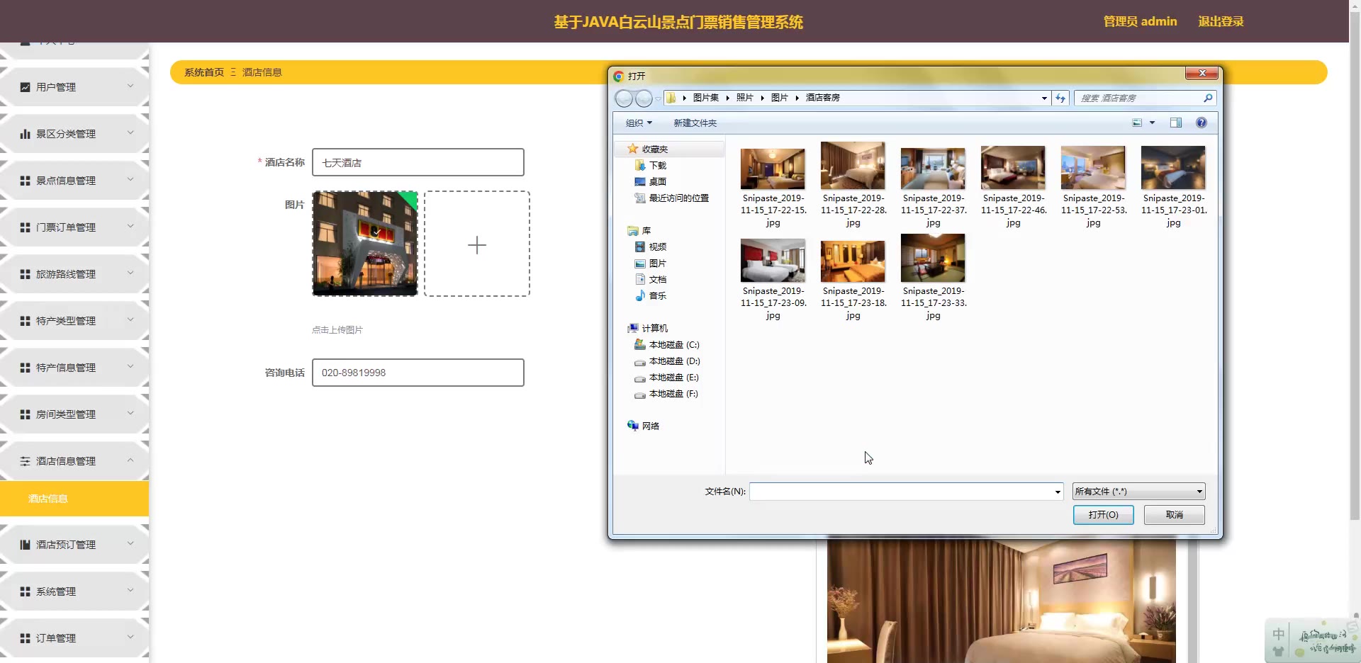The image size is (1361, 663).
Task: Open the Libraries node (库)
Action: [x=639, y=231]
